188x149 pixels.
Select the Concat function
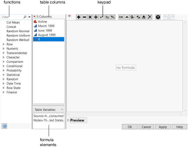[11, 27]
